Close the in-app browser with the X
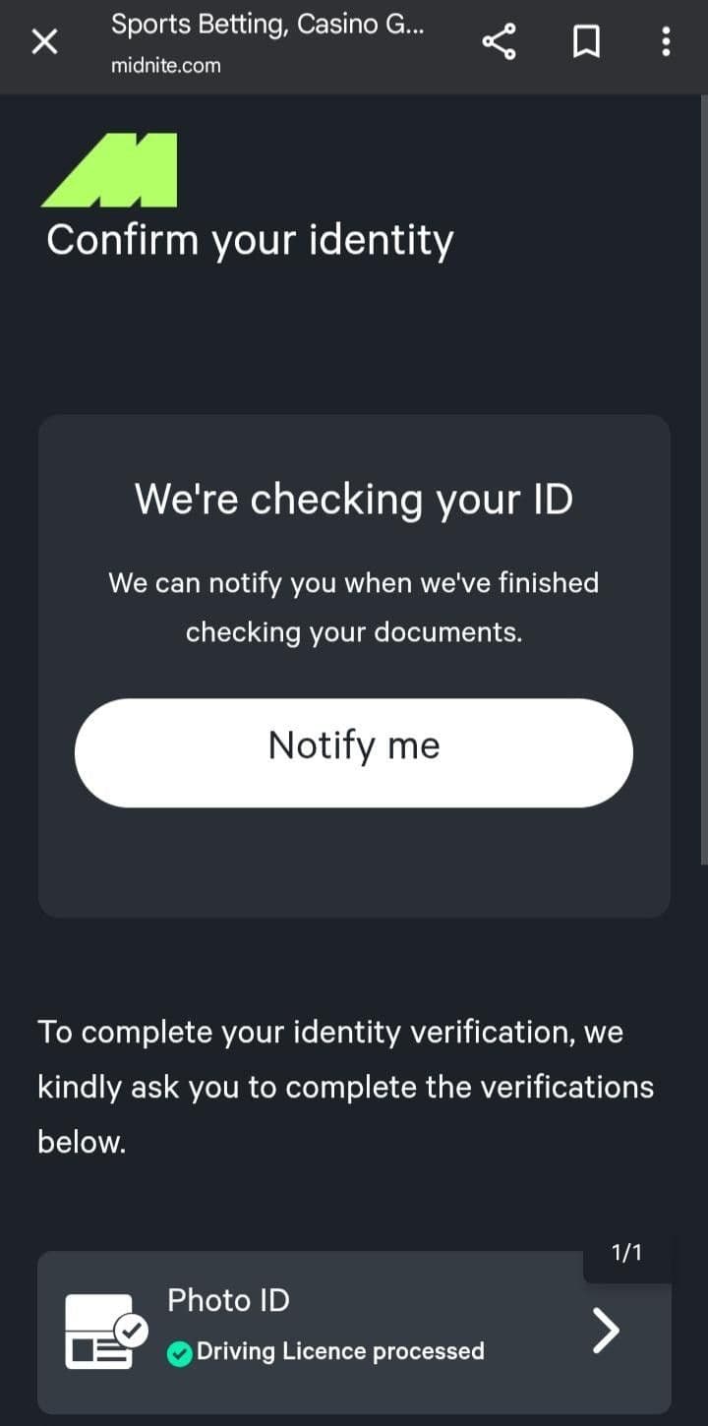The image size is (708, 1426). 45,42
